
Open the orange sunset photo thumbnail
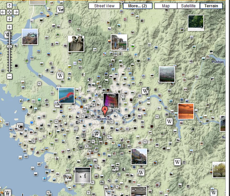pos(186,111)
